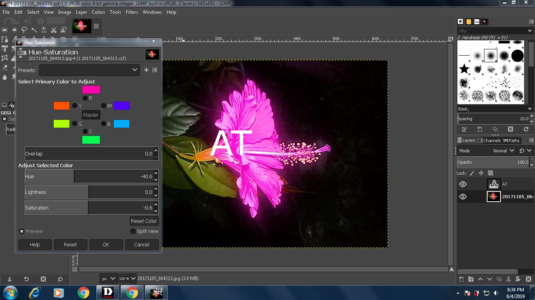Open the Document History tab icon

[485, 22]
